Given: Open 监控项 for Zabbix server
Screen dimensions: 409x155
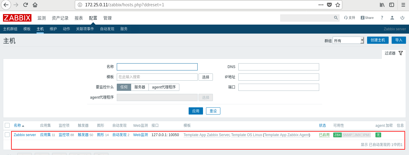Looking at the screenshot, I should [64, 135].
